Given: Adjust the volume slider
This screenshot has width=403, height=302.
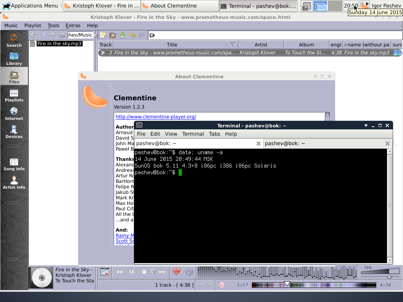Looking at the screenshot, I should pos(380,273).
